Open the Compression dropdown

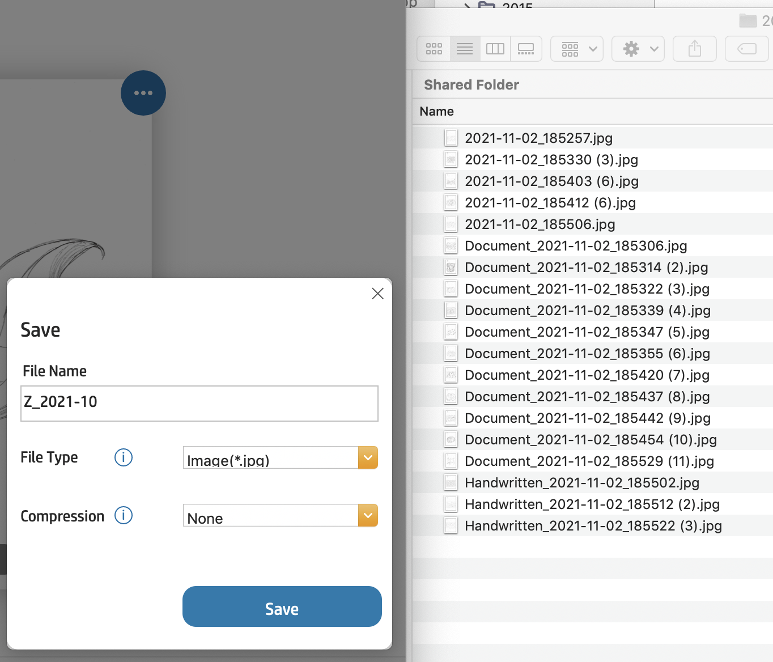point(367,515)
